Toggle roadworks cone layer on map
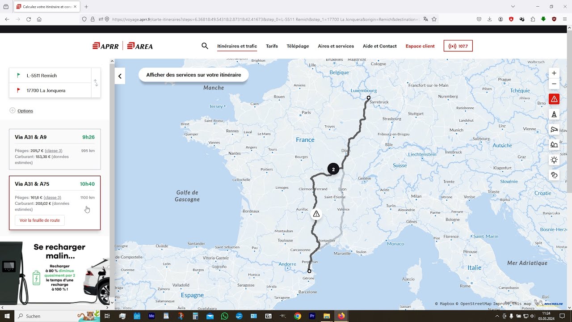The width and height of the screenshot is (572, 322). 554,114
